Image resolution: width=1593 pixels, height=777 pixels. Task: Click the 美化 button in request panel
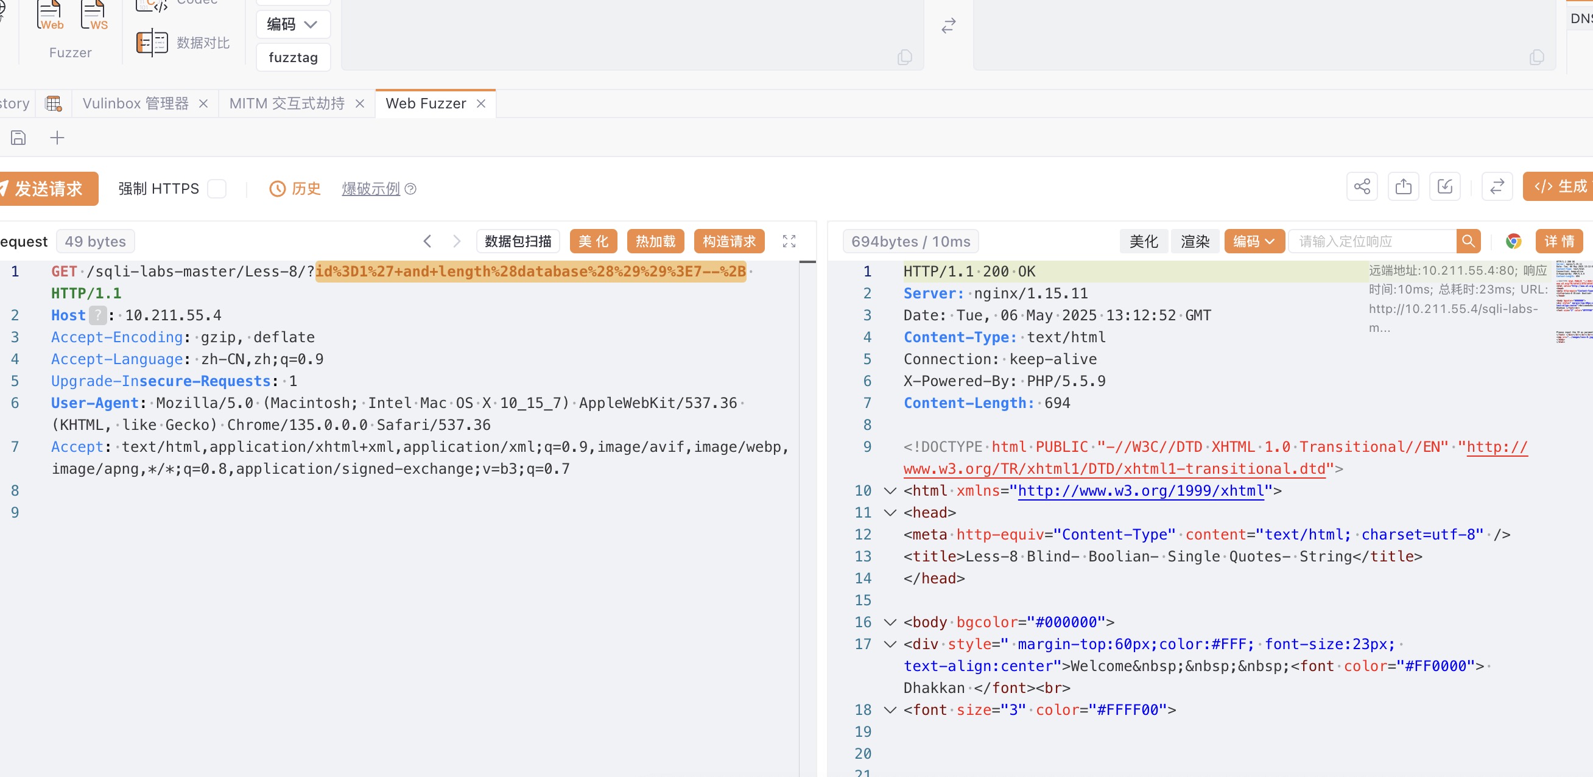pyautogui.click(x=593, y=241)
